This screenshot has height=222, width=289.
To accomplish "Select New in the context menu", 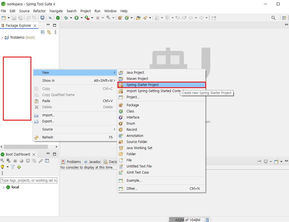I will [75, 72].
